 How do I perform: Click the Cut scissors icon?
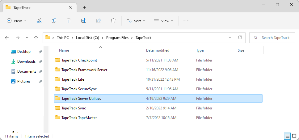coord(39,21)
